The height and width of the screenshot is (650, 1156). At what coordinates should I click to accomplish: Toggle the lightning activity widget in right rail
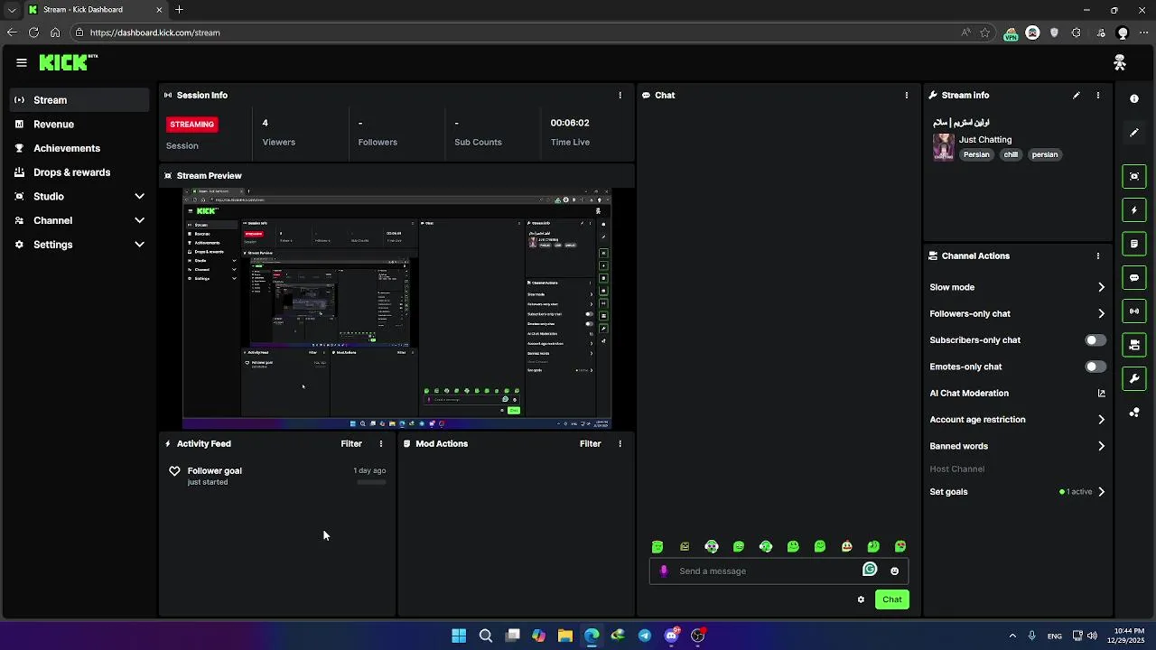click(x=1134, y=210)
